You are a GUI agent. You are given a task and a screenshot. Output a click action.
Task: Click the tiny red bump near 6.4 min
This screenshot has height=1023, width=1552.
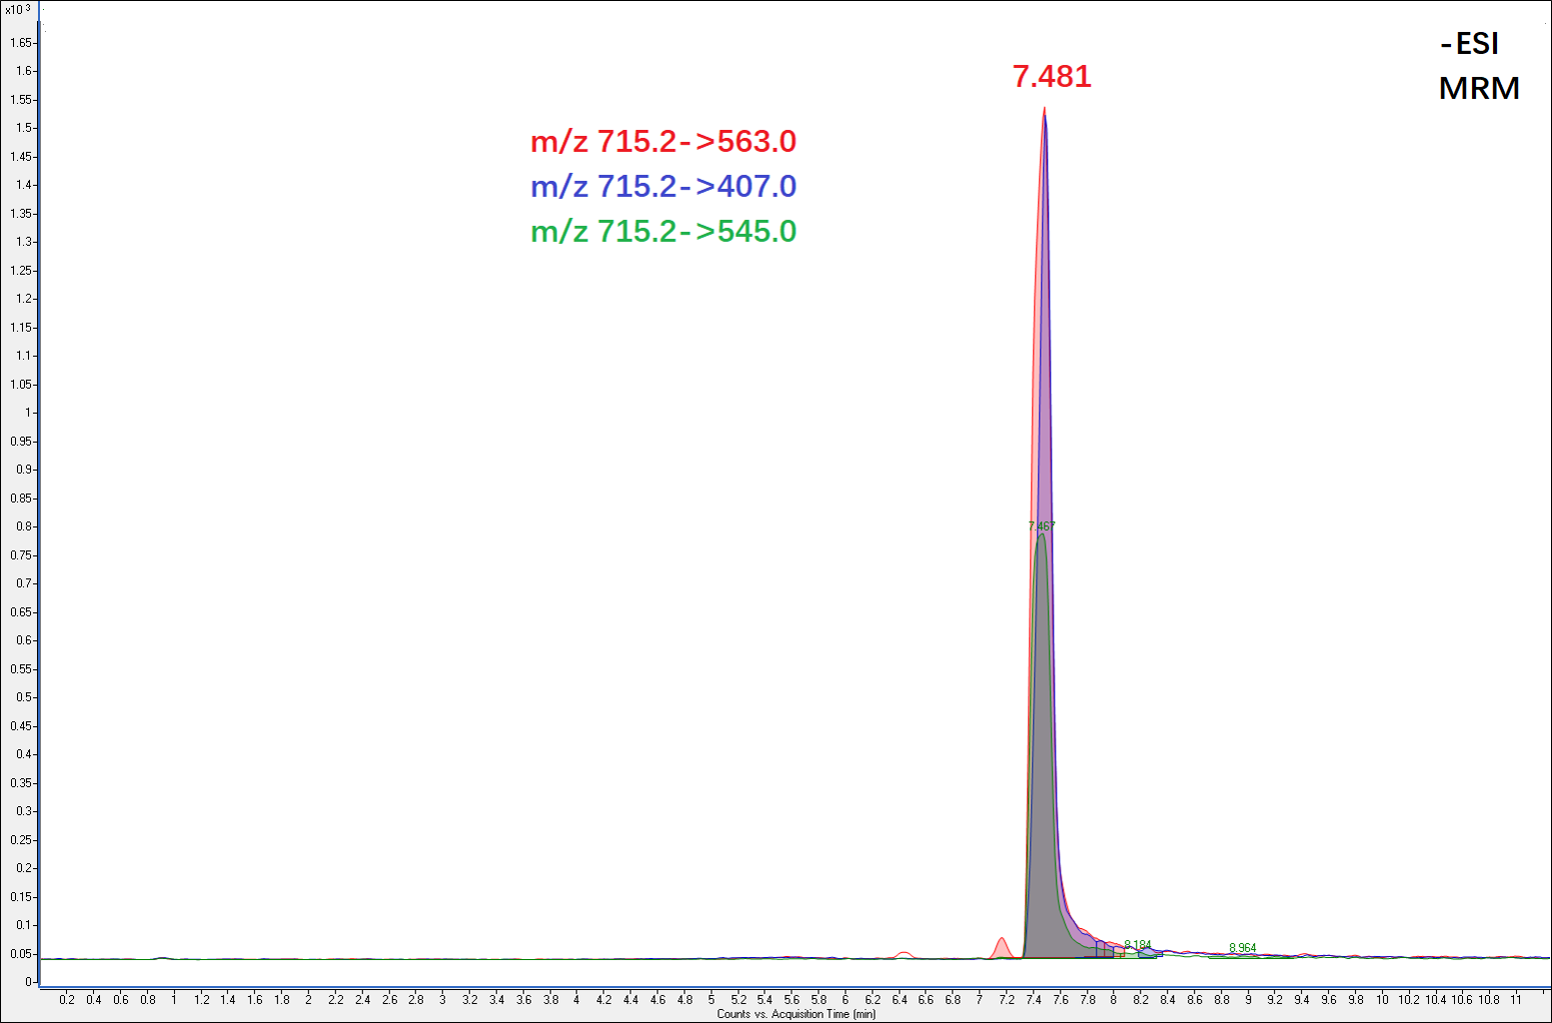pyautogui.click(x=903, y=955)
